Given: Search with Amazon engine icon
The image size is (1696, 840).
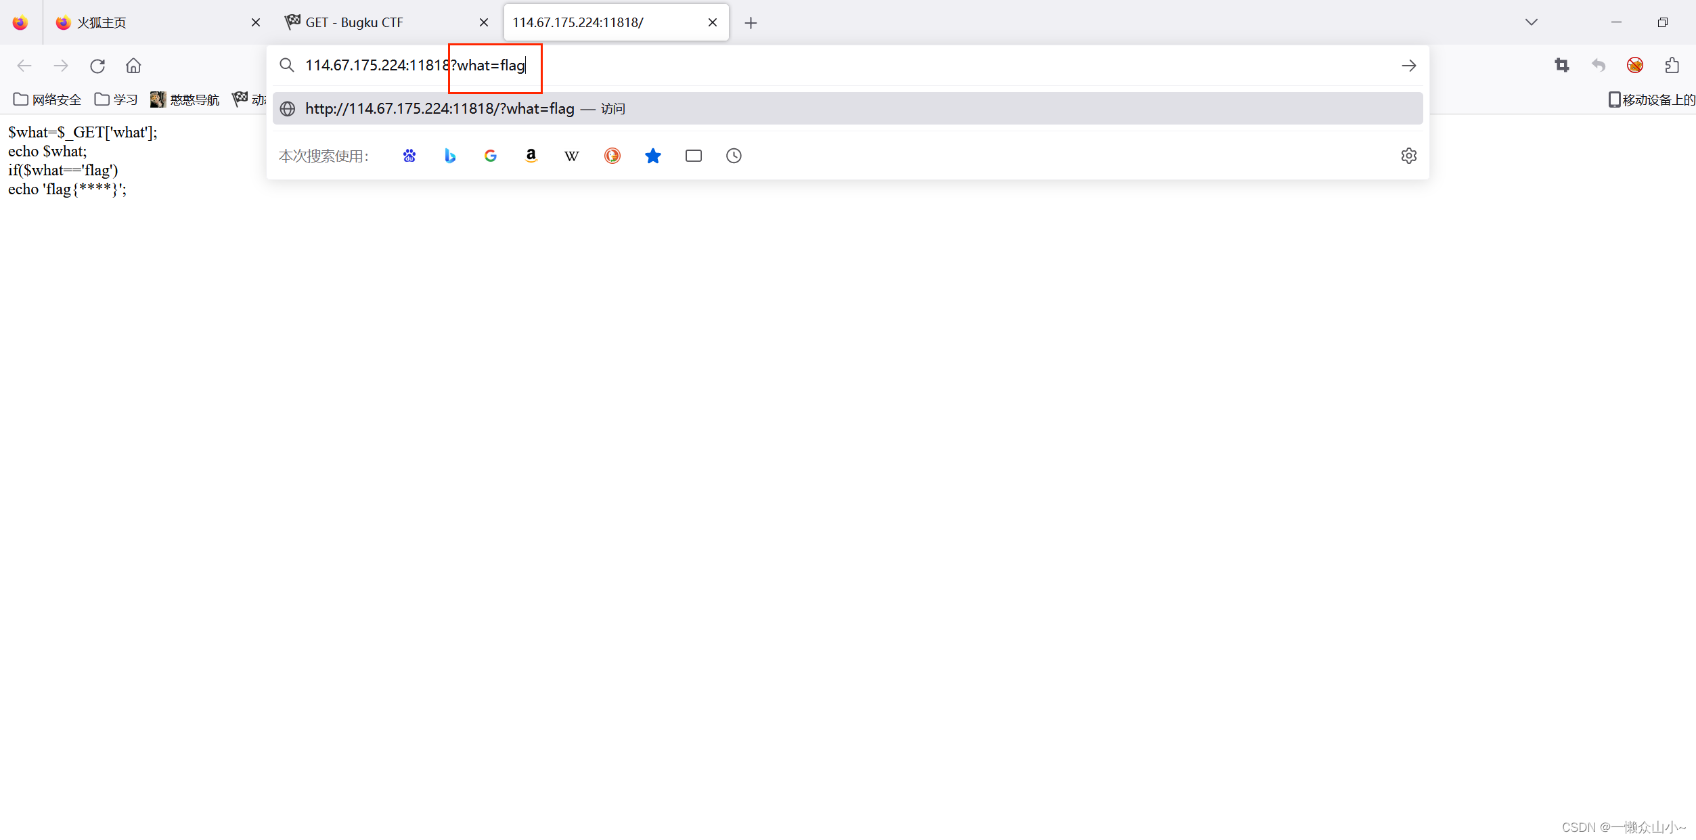Looking at the screenshot, I should pos(531,156).
